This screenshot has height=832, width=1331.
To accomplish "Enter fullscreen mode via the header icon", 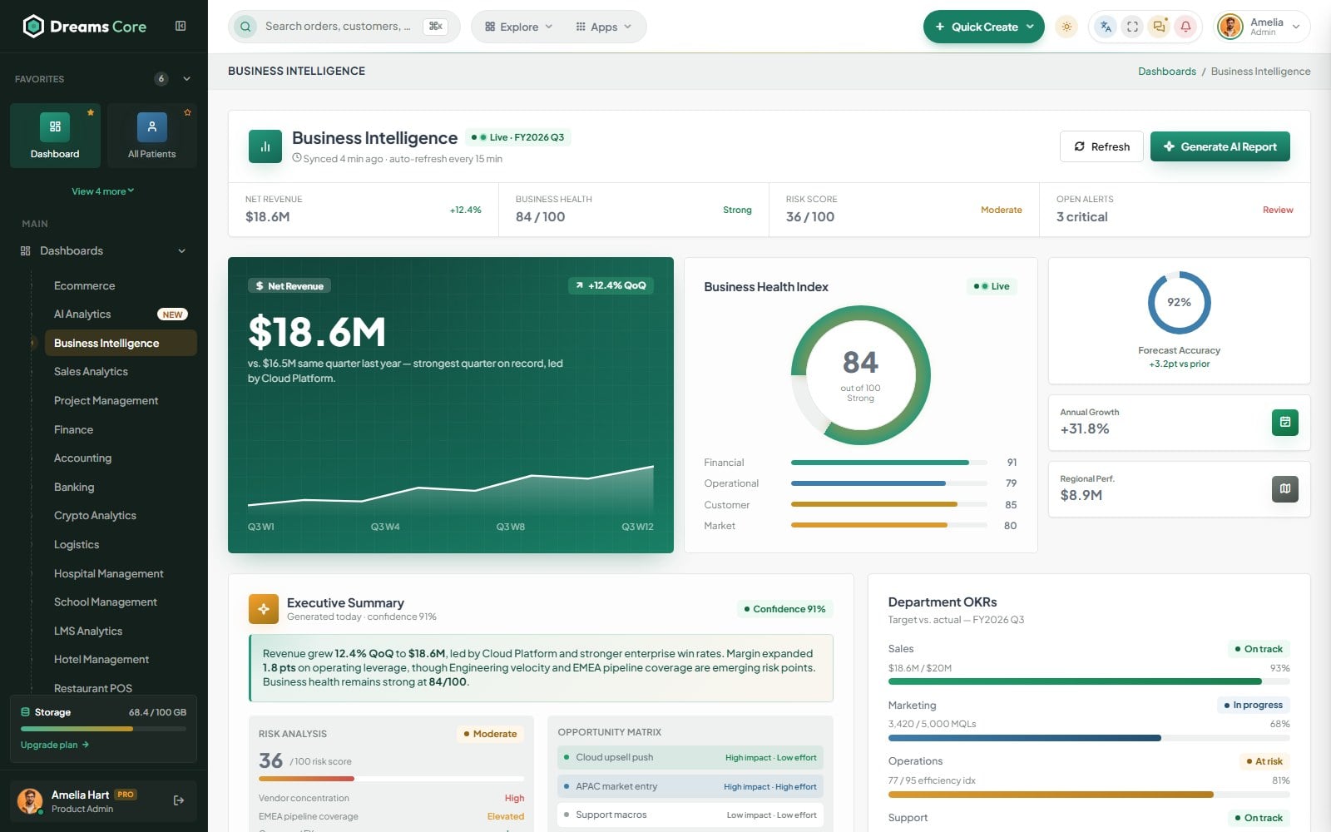I will click(x=1132, y=27).
